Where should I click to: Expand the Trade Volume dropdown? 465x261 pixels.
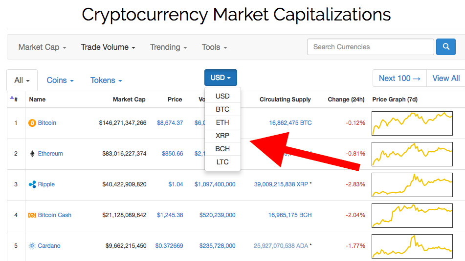(x=108, y=47)
